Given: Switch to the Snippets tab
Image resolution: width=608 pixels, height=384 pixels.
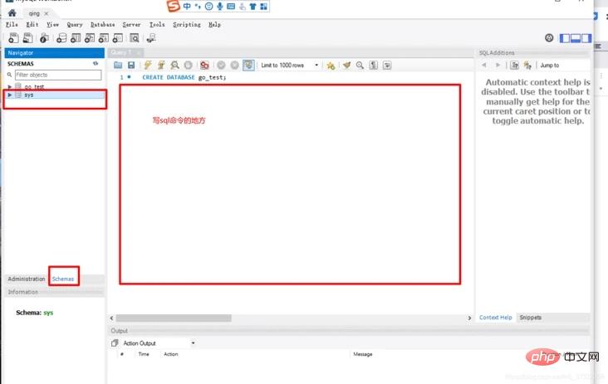Looking at the screenshot, I should pos(530,318).
